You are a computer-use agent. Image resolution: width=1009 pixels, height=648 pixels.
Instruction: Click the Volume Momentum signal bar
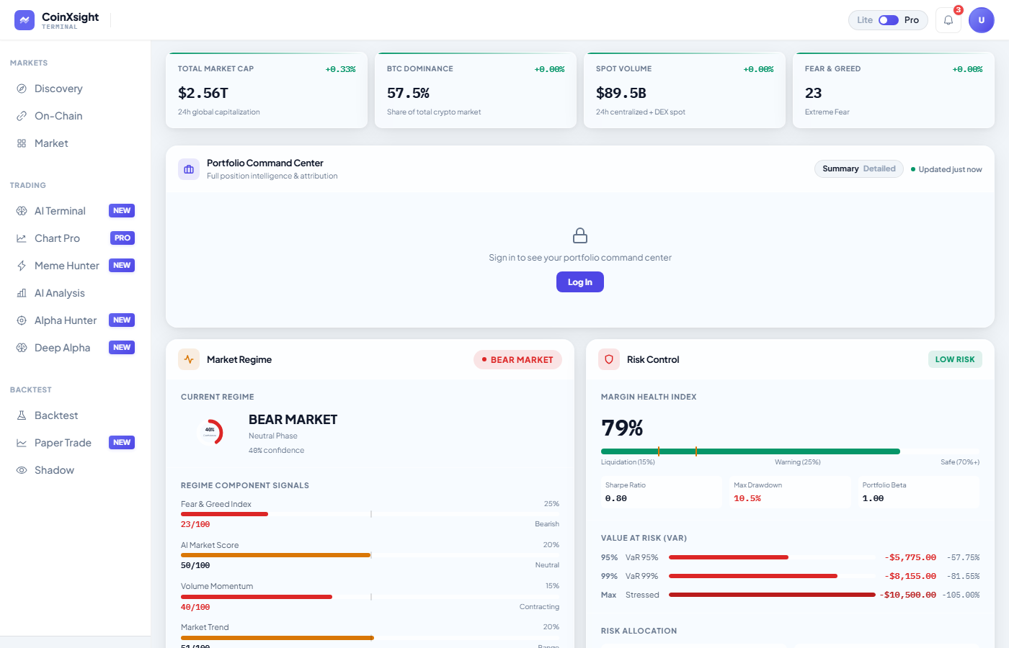[x=370, y=596]
